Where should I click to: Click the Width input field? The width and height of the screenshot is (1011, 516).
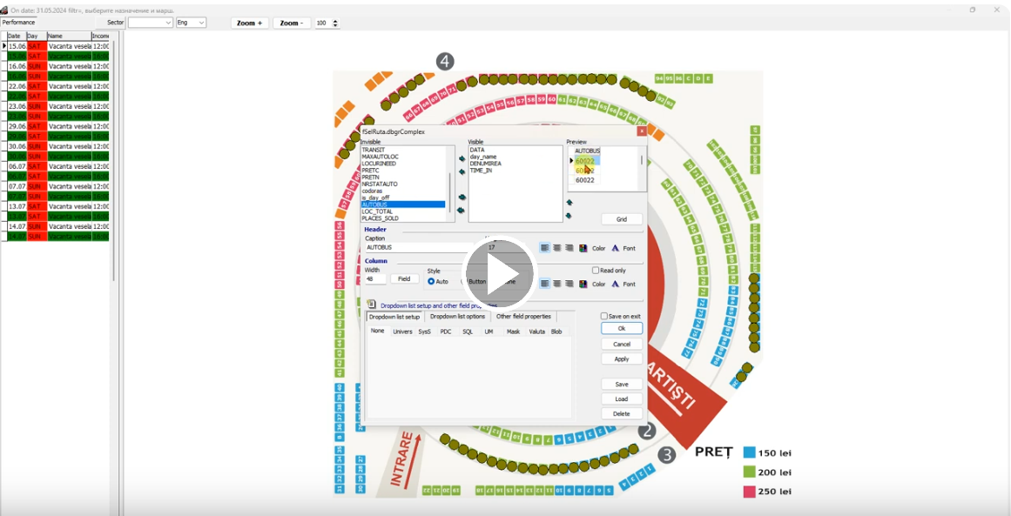375,279
